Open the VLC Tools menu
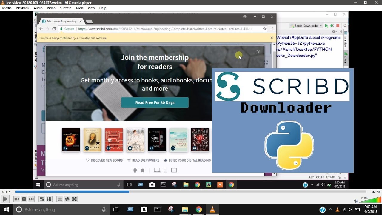Viewport: 382px width, 215px height. point(79,8)
